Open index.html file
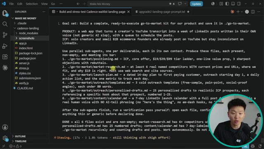The height and width of the screenshot is (149, 264). tap(26, 48)
